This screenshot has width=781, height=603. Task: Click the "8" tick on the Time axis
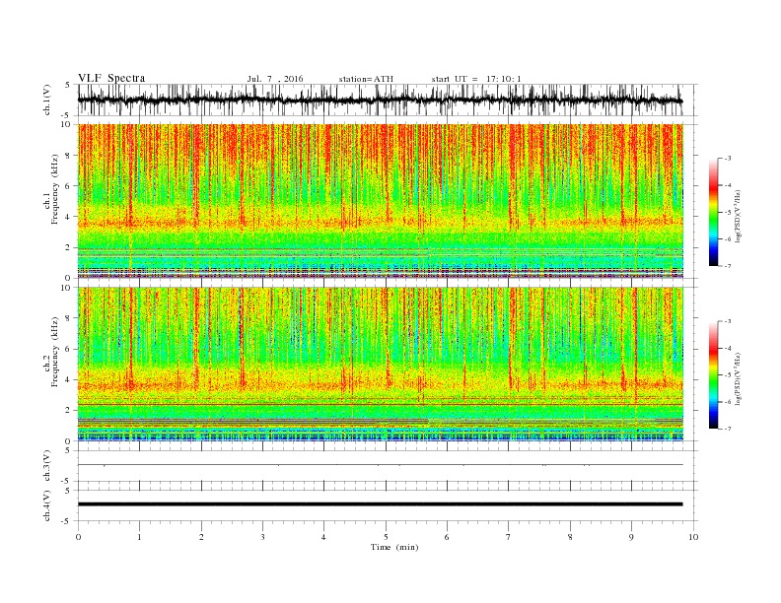[x=570, y=537]
